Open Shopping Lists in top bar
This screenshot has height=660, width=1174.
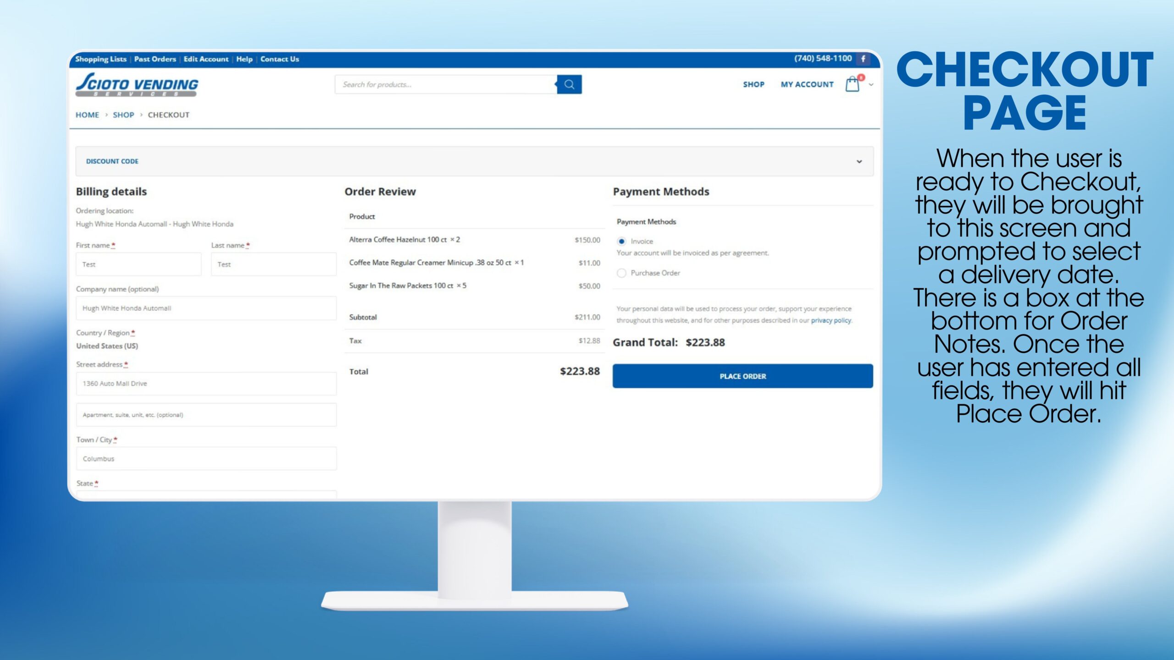100,59
